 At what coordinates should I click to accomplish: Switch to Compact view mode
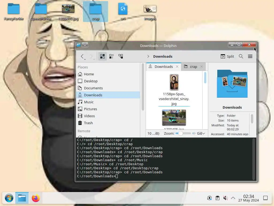pyautogui.click(x=112, y=56)
